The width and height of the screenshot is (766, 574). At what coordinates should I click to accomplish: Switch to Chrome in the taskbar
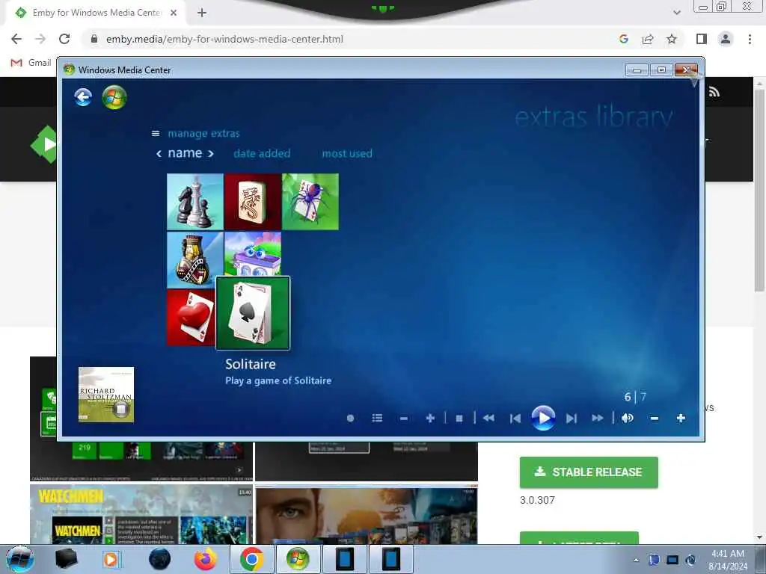[251, 559]
